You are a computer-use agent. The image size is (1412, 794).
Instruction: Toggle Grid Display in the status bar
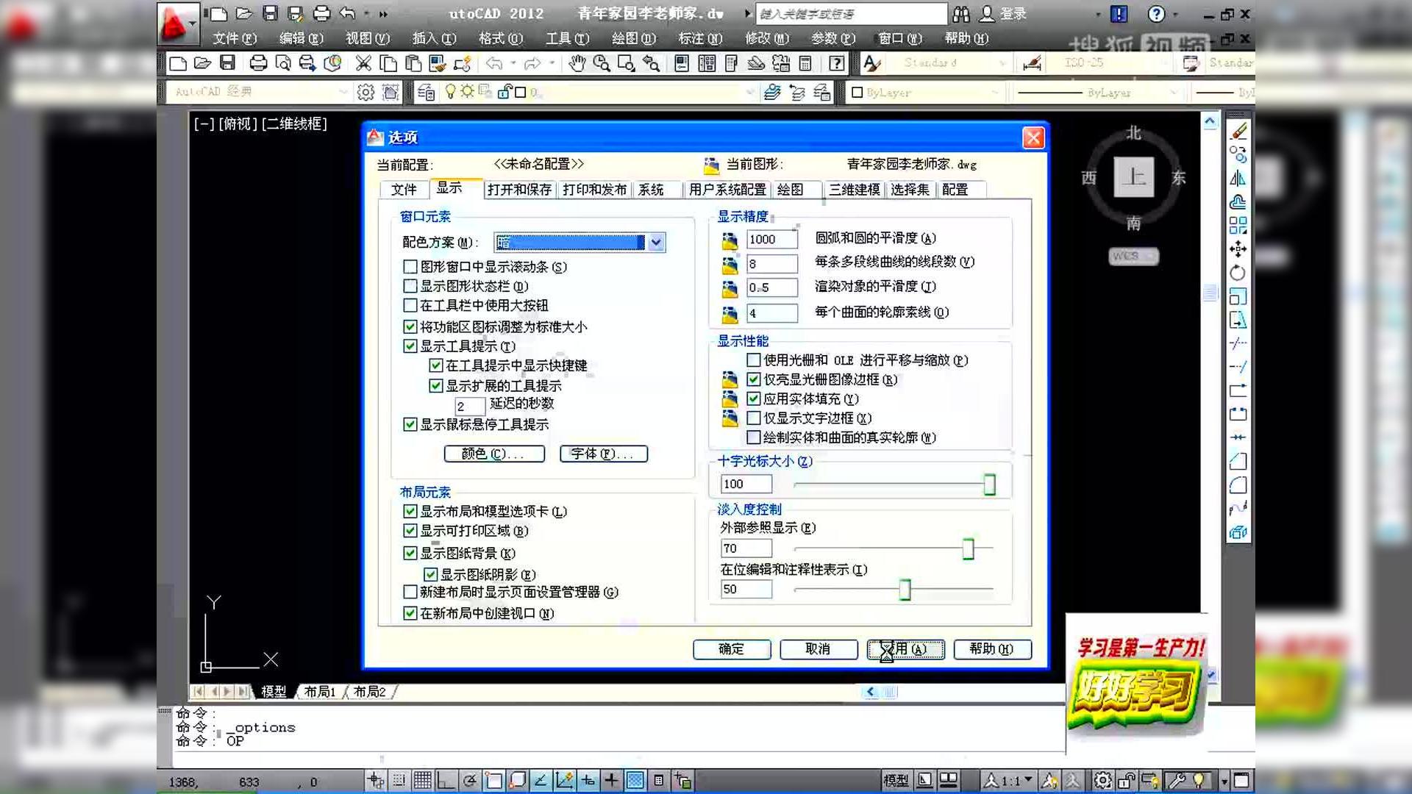424,782
